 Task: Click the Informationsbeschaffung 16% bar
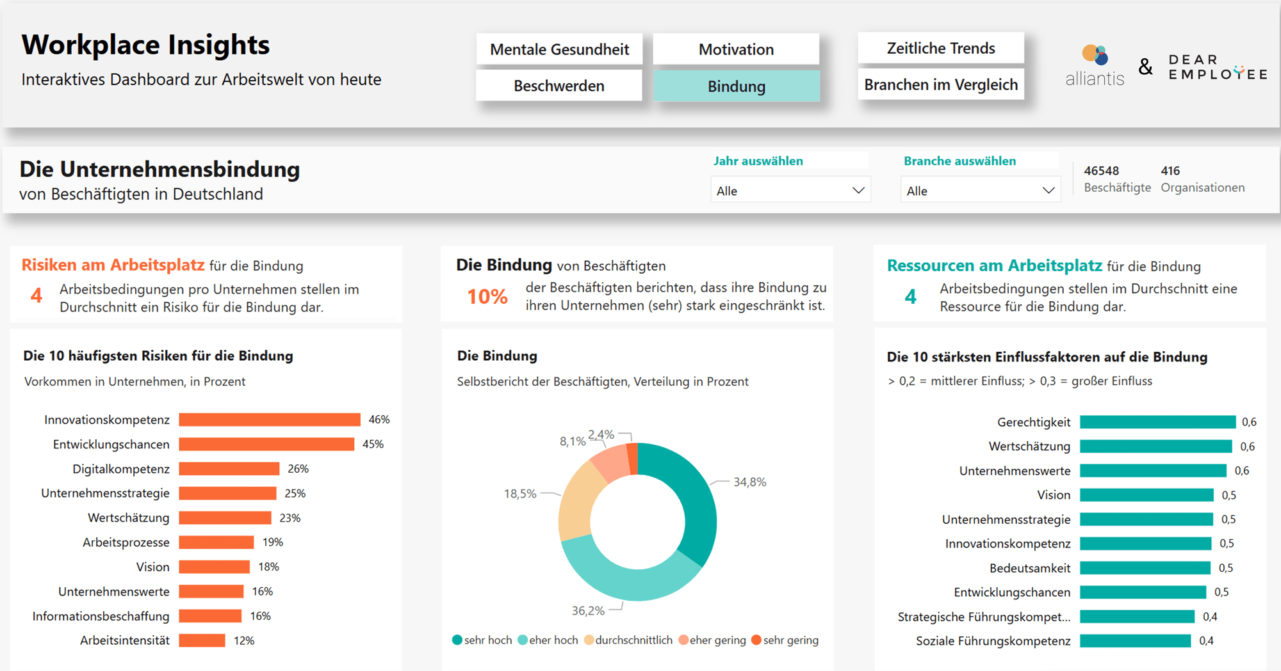coord(210,616)
